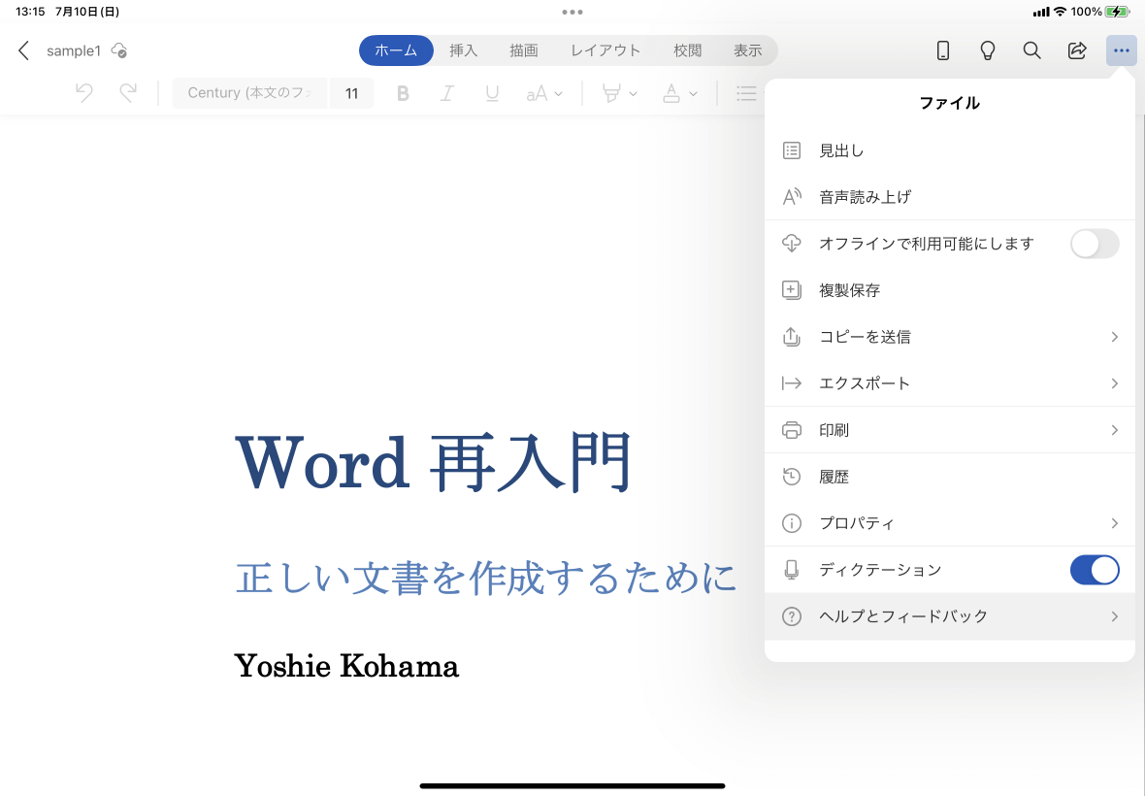The height and width of the screenshot is (796, 1145).
Task: Click the offline cloud download icon
Action: click(792, 244)
